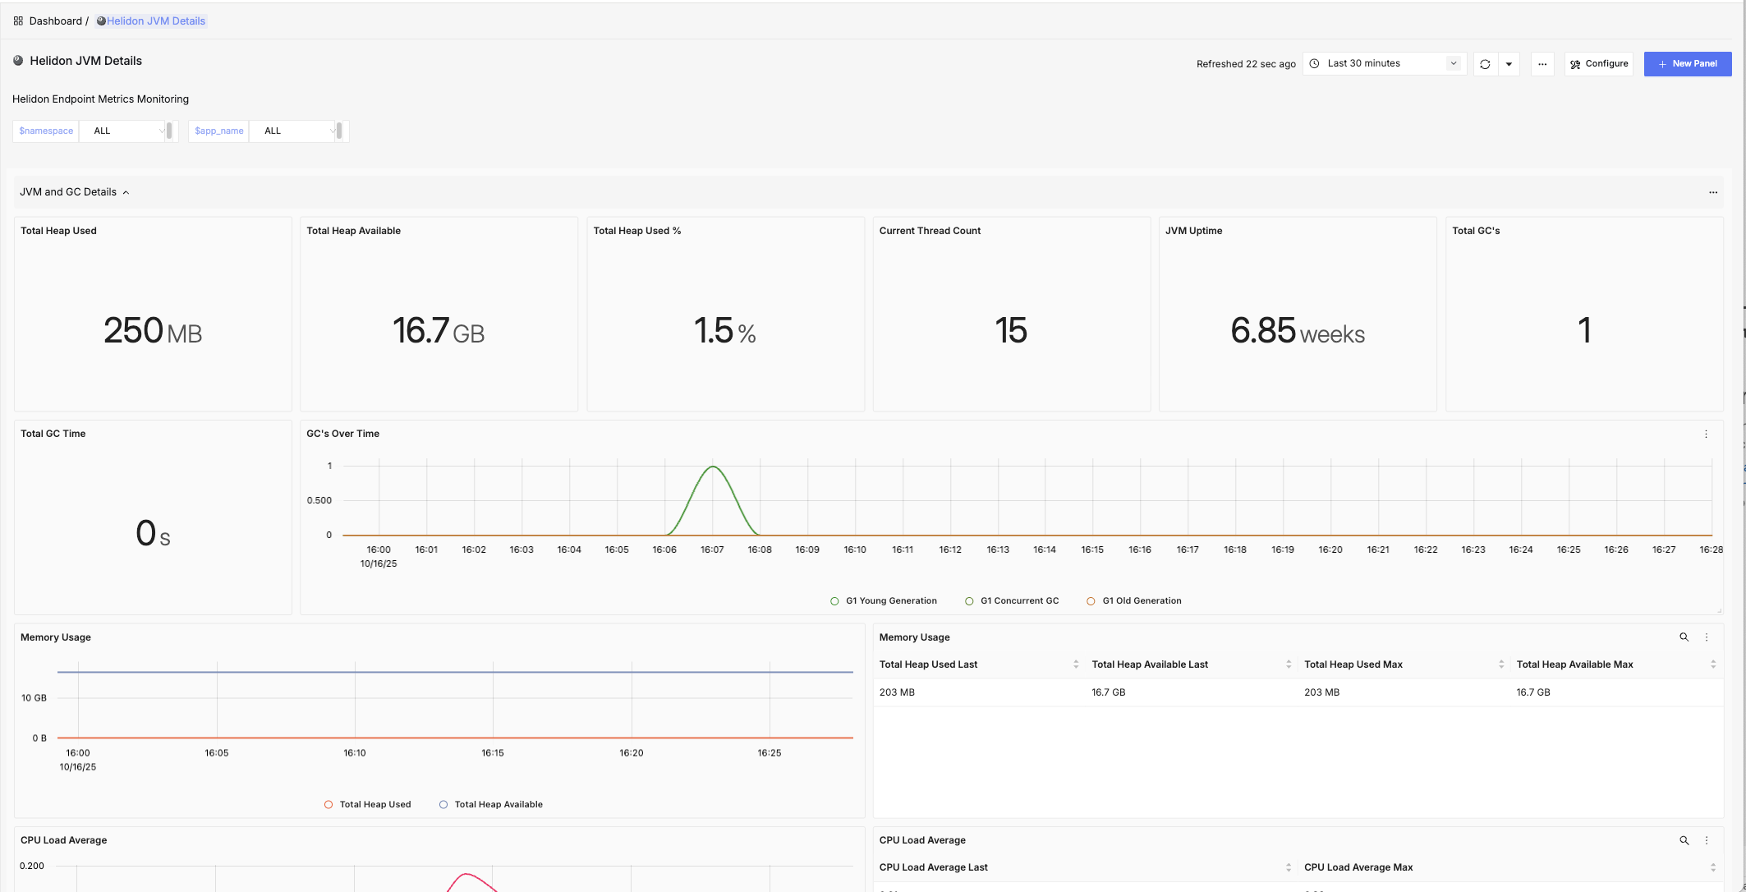Refresh the dashboard using the refresh icon
1746x892 pixels.
(1485, 63)
